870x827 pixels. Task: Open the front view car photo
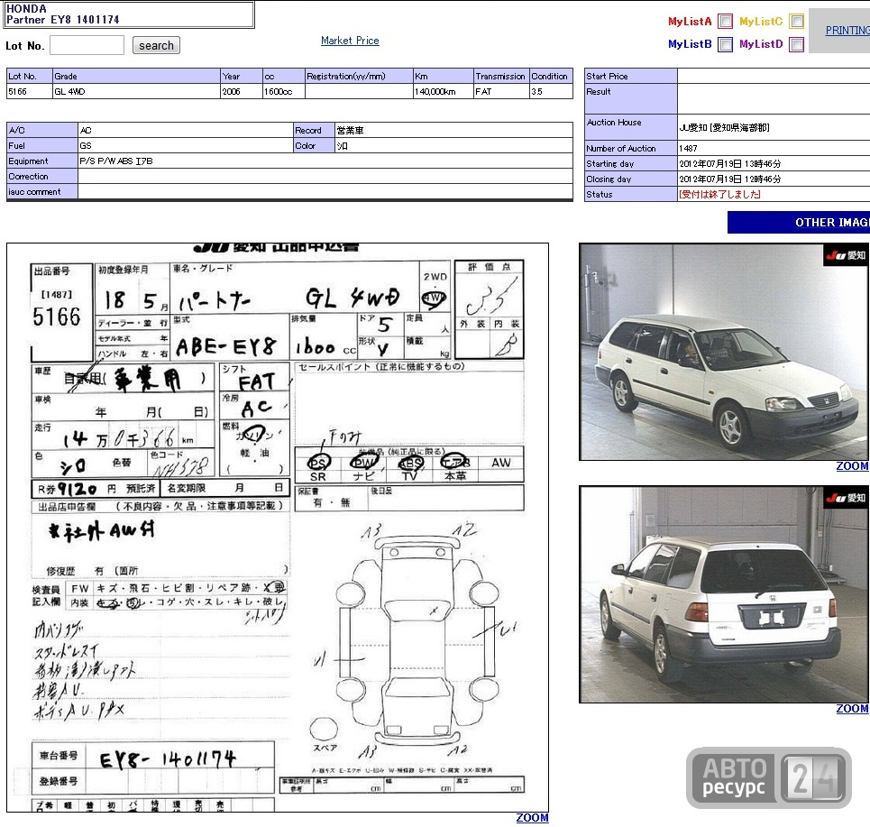[x=724, y=352]
